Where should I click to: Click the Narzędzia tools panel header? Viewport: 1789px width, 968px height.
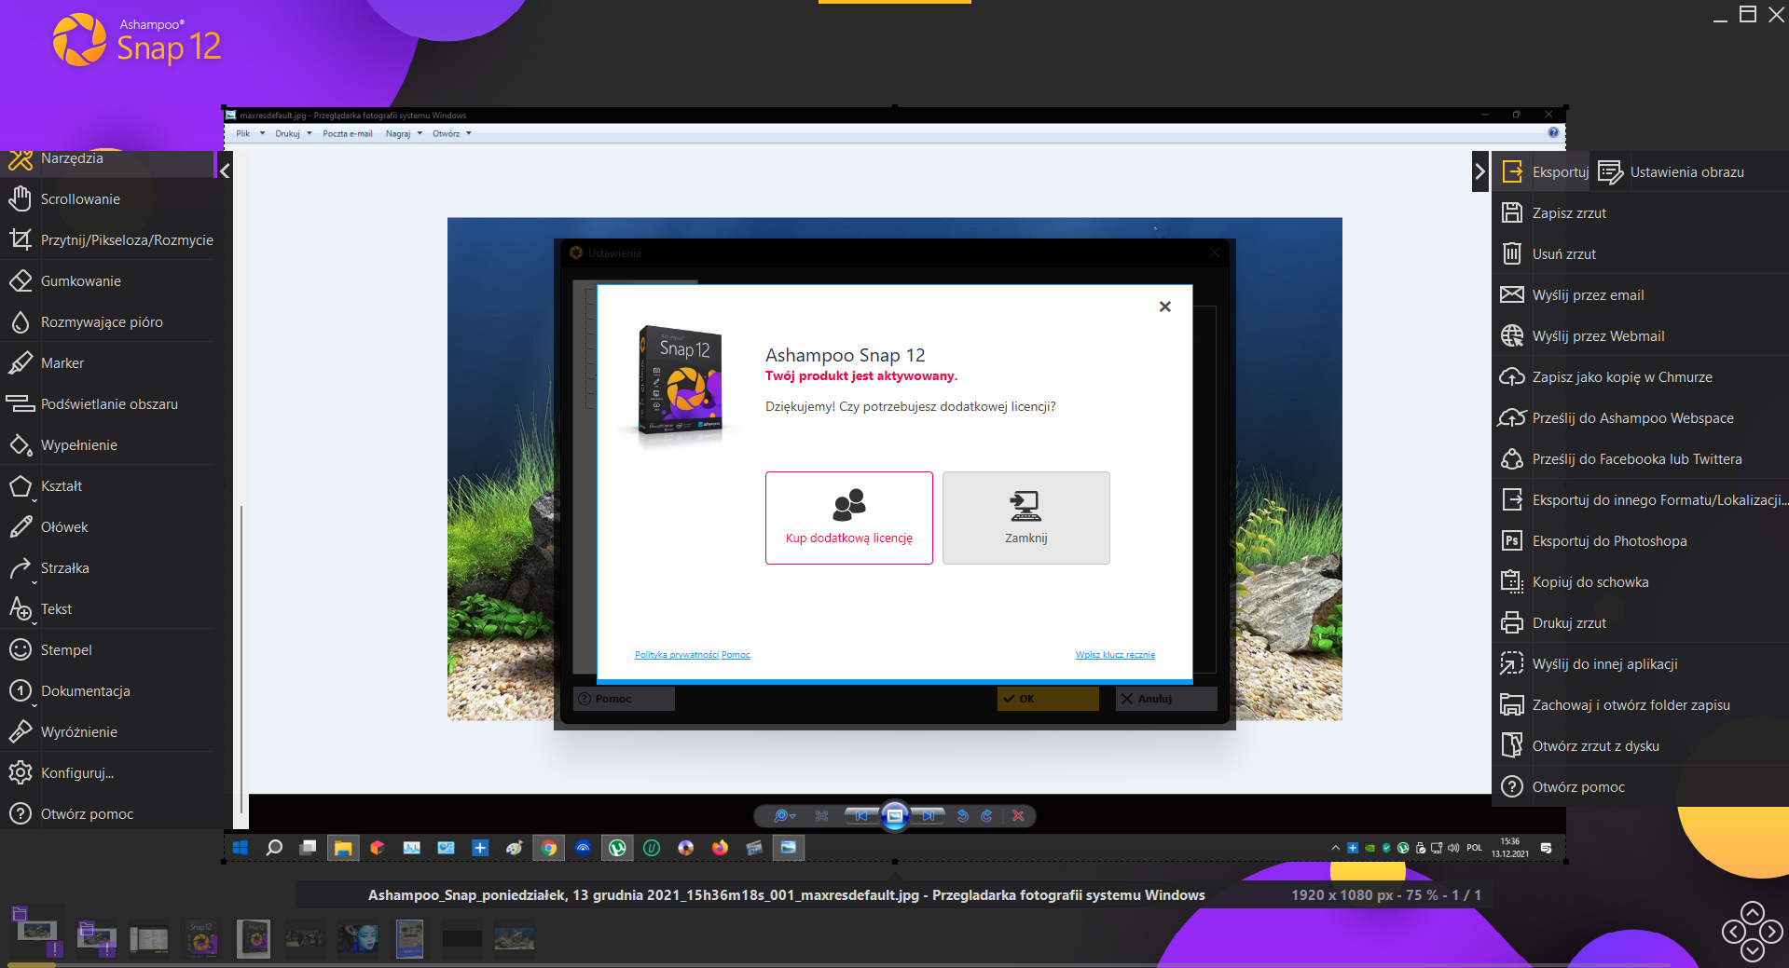[x=107, y=162]
